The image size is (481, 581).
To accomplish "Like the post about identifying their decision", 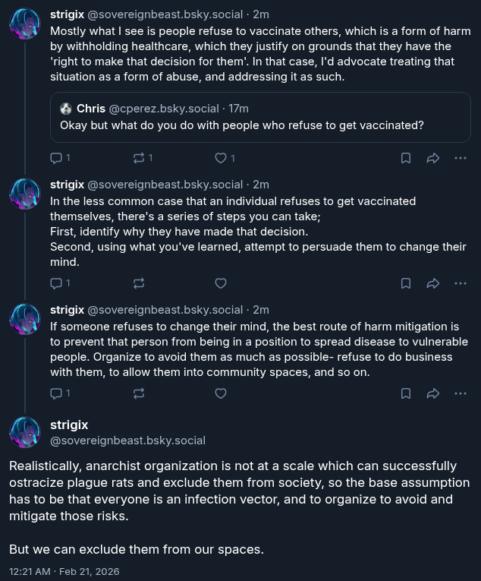I will click(x=221, y=283).
